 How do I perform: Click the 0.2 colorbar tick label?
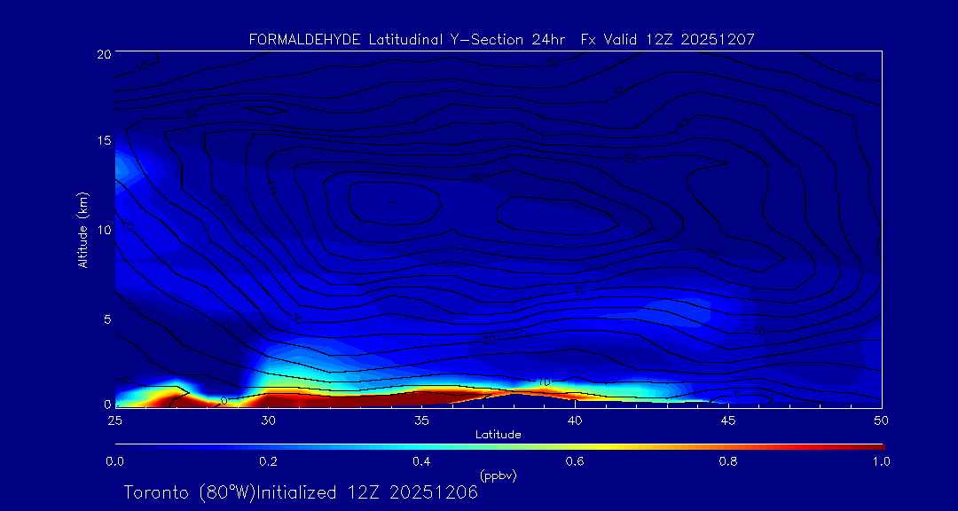[268, 461]
